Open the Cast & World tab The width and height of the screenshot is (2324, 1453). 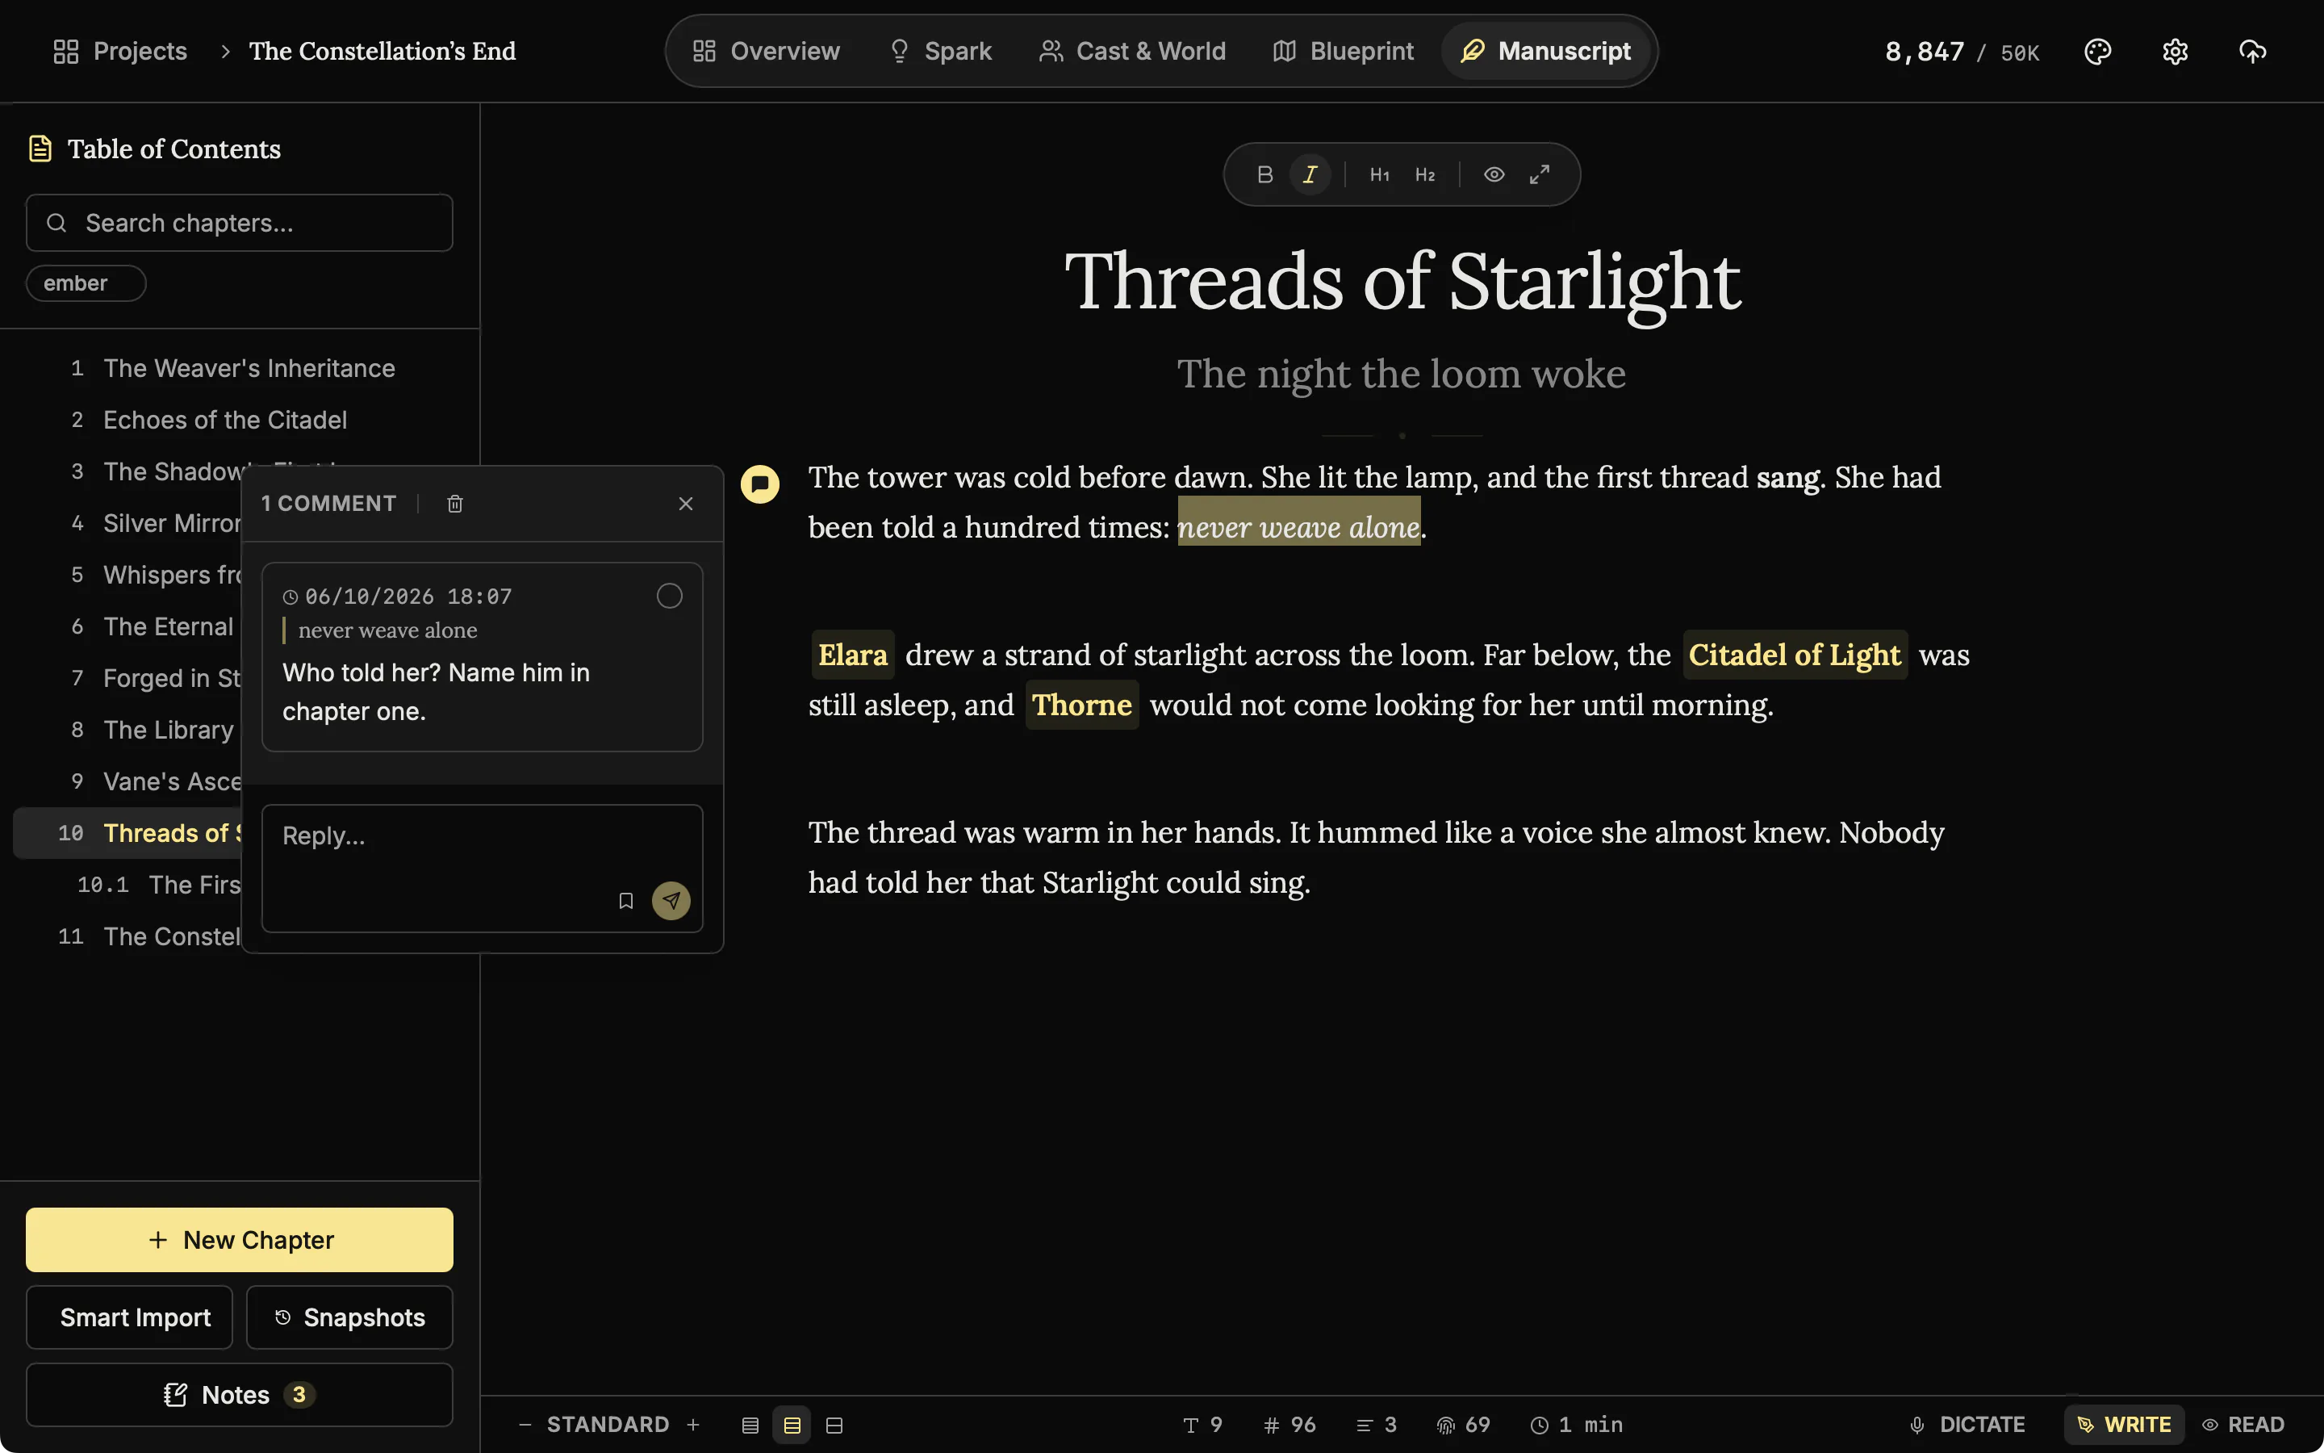1132,51
